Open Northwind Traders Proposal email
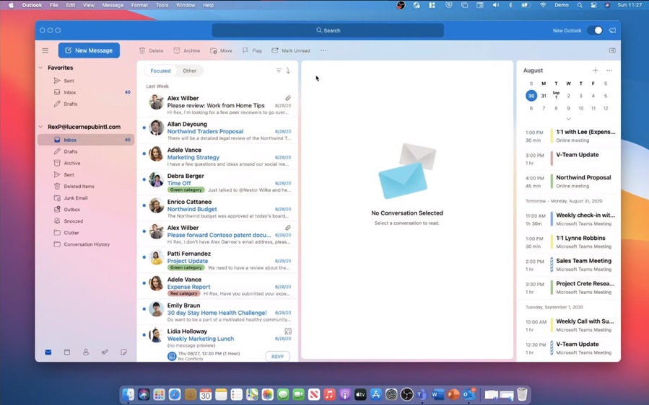The image size is (649, 405). (217, 131)
